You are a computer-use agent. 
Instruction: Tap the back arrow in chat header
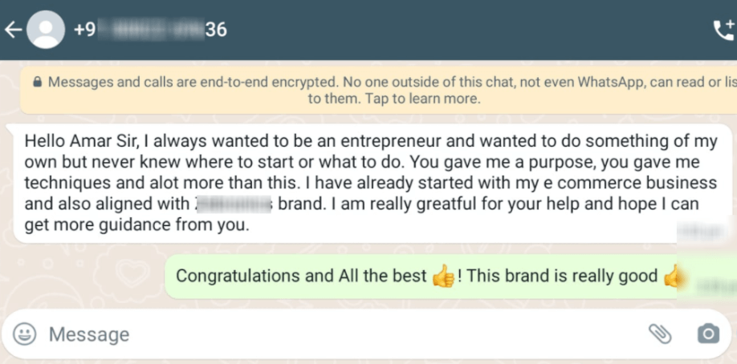[x=11, y=30]
